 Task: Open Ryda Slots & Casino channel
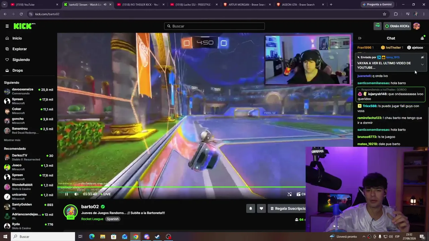[28, 226]
